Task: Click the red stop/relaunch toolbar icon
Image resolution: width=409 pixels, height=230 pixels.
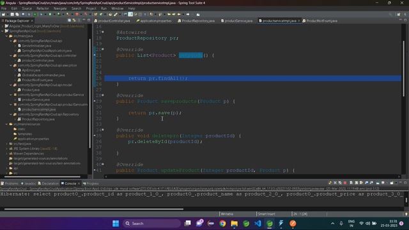Action: tap(77, 14)
